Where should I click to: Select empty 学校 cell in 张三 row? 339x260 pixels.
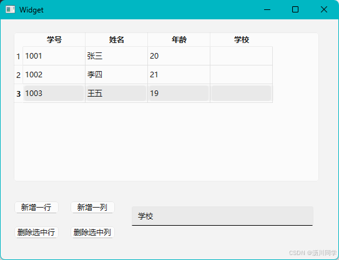click(242, 56)
